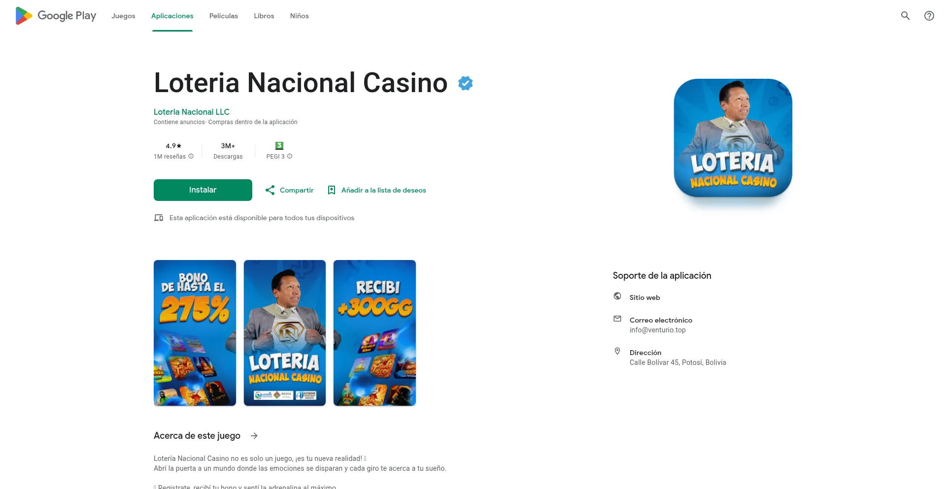Click the Correo electrónico envelope icon
The width and height of the screenshot is (946, 489).
click(617, 319)
